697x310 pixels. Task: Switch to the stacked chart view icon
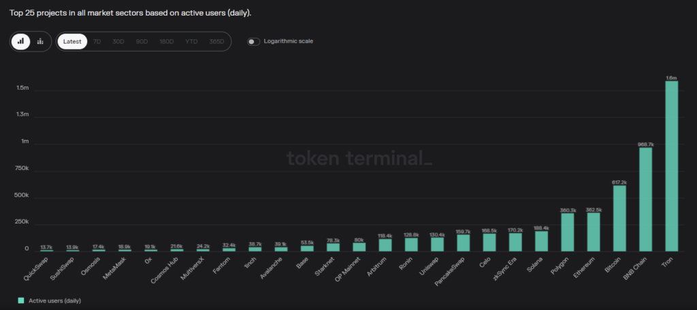point(40,41)
